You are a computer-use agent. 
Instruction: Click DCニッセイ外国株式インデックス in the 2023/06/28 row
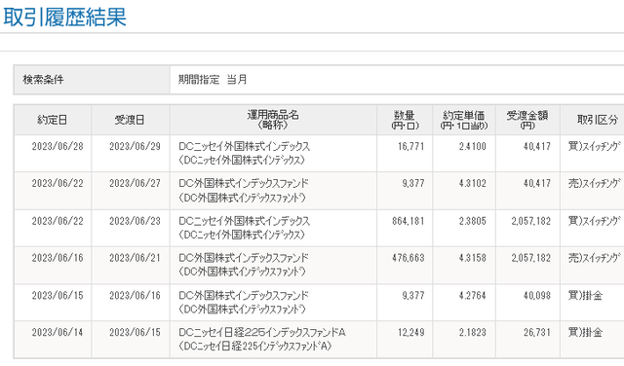click(x=245, y=146)
